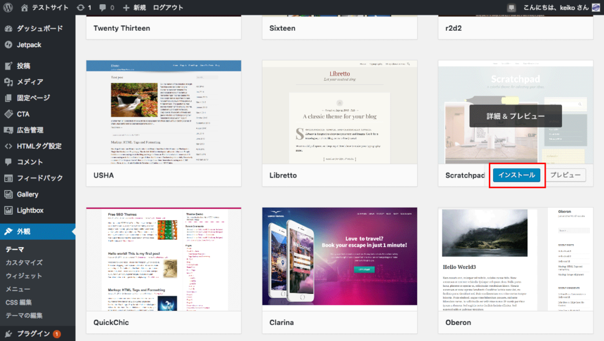Image resolution: width=604 pixels, height=341 pixels.
Task: Click the Sixteen theme name
Action: pyautogui.click(x=283, y=28)
